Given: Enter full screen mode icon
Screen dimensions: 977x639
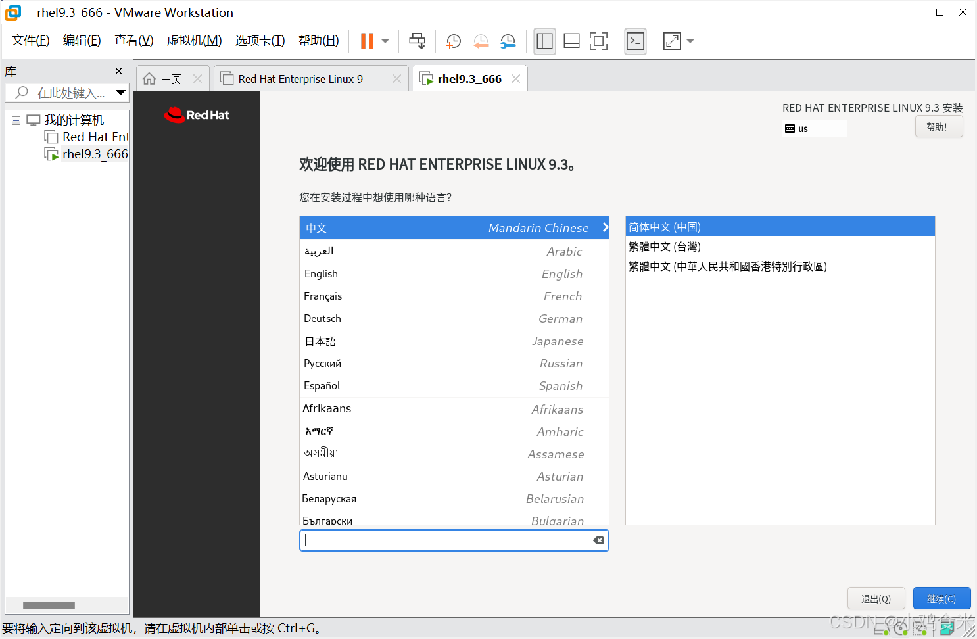Looking at the screenshot, I should point(598,41).
